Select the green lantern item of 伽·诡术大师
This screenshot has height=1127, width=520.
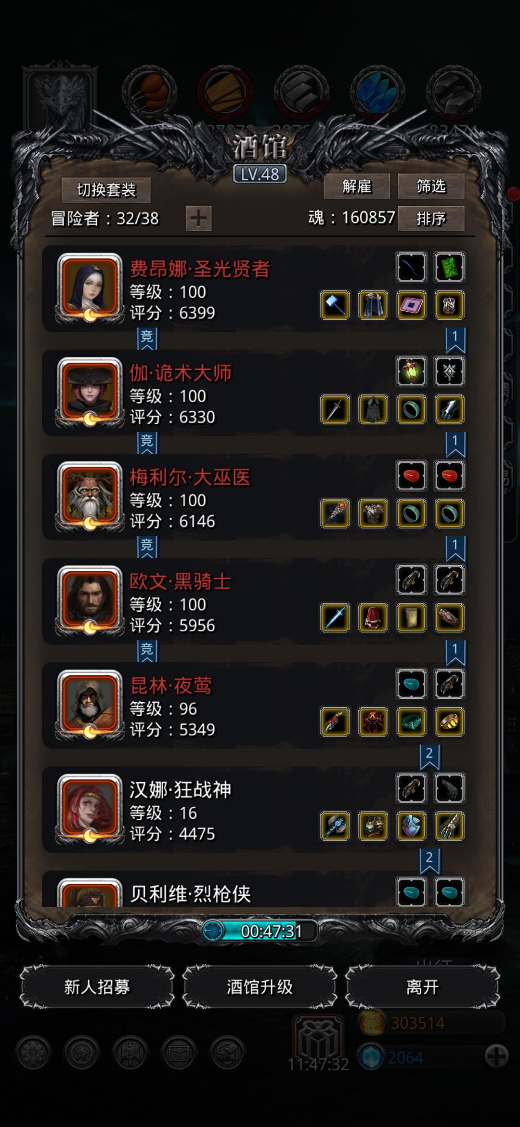pos(411,371)
